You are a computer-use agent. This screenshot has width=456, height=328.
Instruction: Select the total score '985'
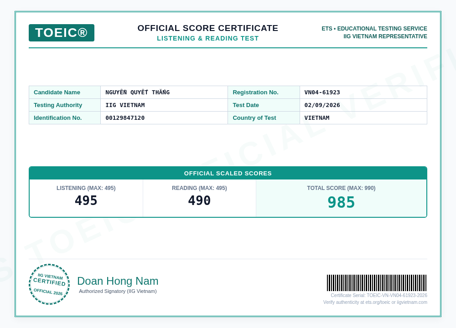point(342,202)
